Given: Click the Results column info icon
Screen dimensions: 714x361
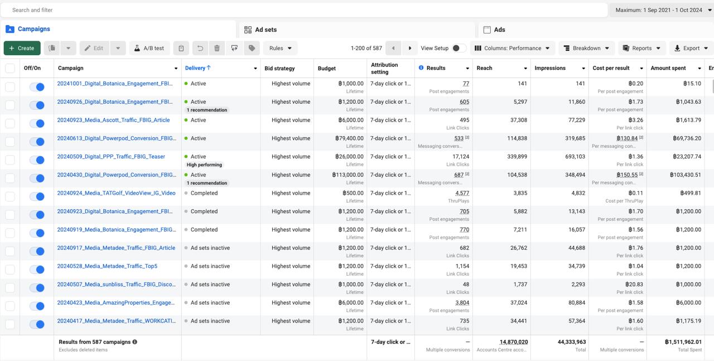Looking at the screenshot, I should 421,68.
